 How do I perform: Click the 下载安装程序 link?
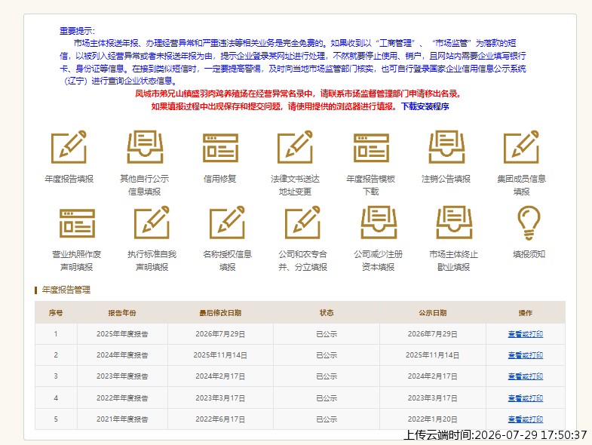(x=425, y=106)
